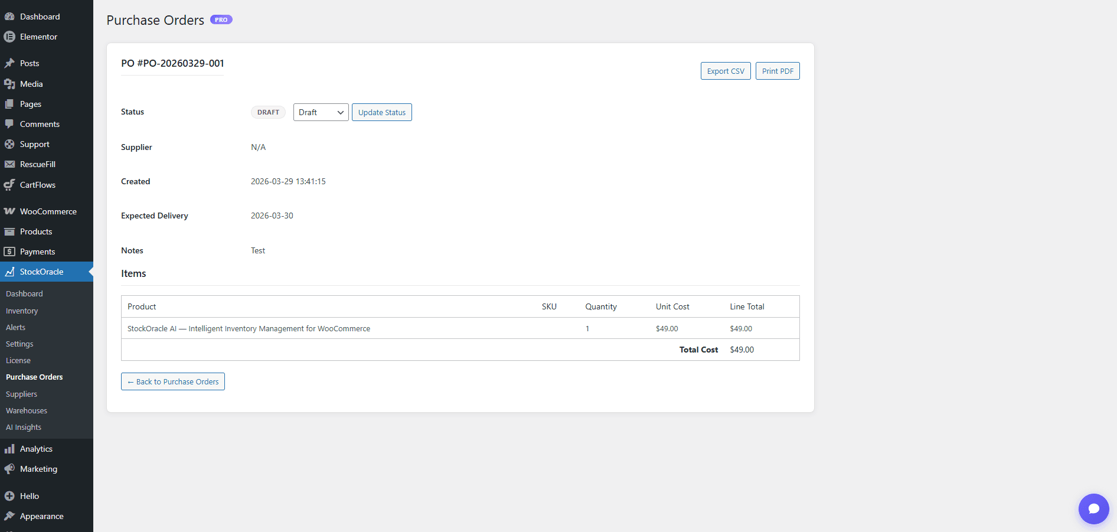
Task: Click the Posts pushpin icon
Action: pyautogui.click(x=9, y=63)
